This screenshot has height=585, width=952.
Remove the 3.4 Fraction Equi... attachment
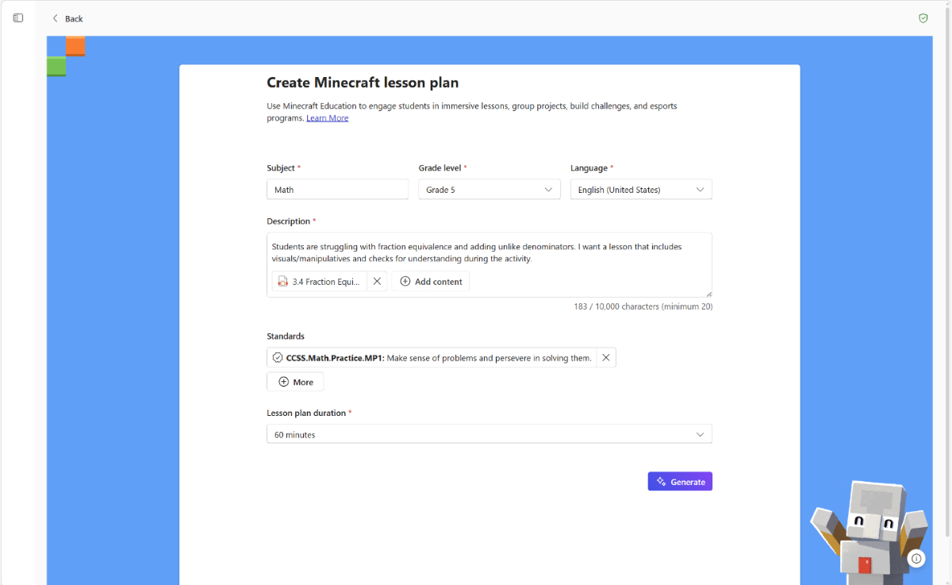(377, 282)
